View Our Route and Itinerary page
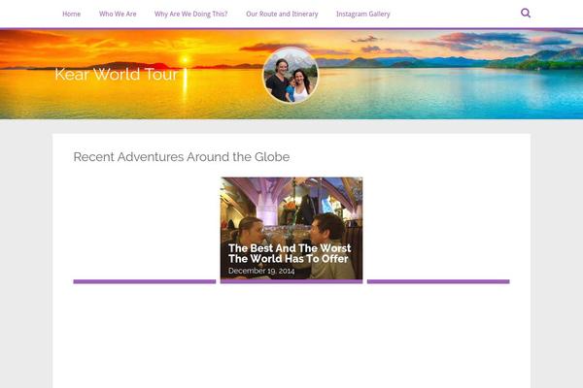This screenshot has width=583, height=388. 282,15
